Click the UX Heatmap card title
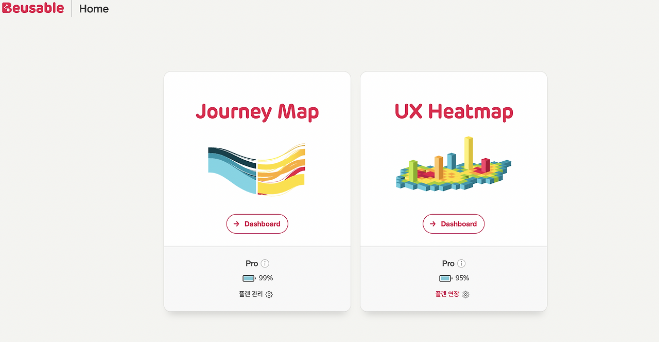Viewport: 659px width, 342px height. [454, 111]
